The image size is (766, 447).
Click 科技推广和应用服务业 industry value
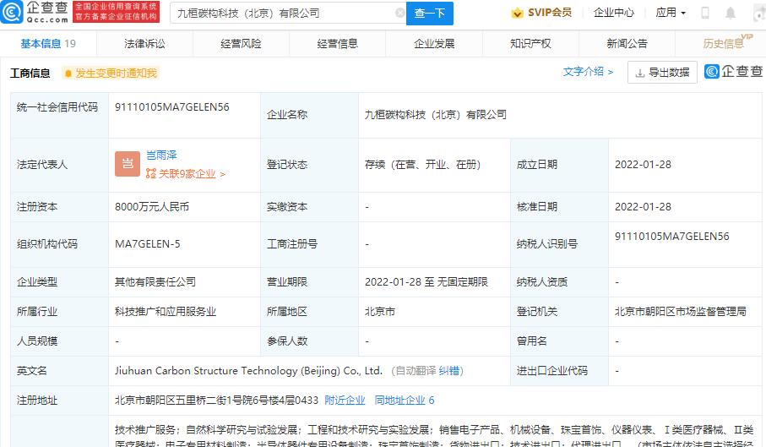(166, 312)
